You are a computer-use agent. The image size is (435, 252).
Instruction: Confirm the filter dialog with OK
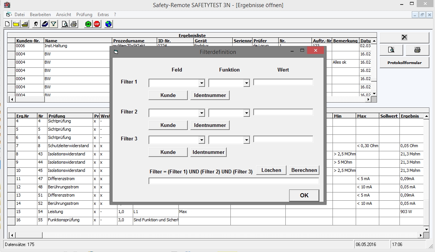pos(304,195)
